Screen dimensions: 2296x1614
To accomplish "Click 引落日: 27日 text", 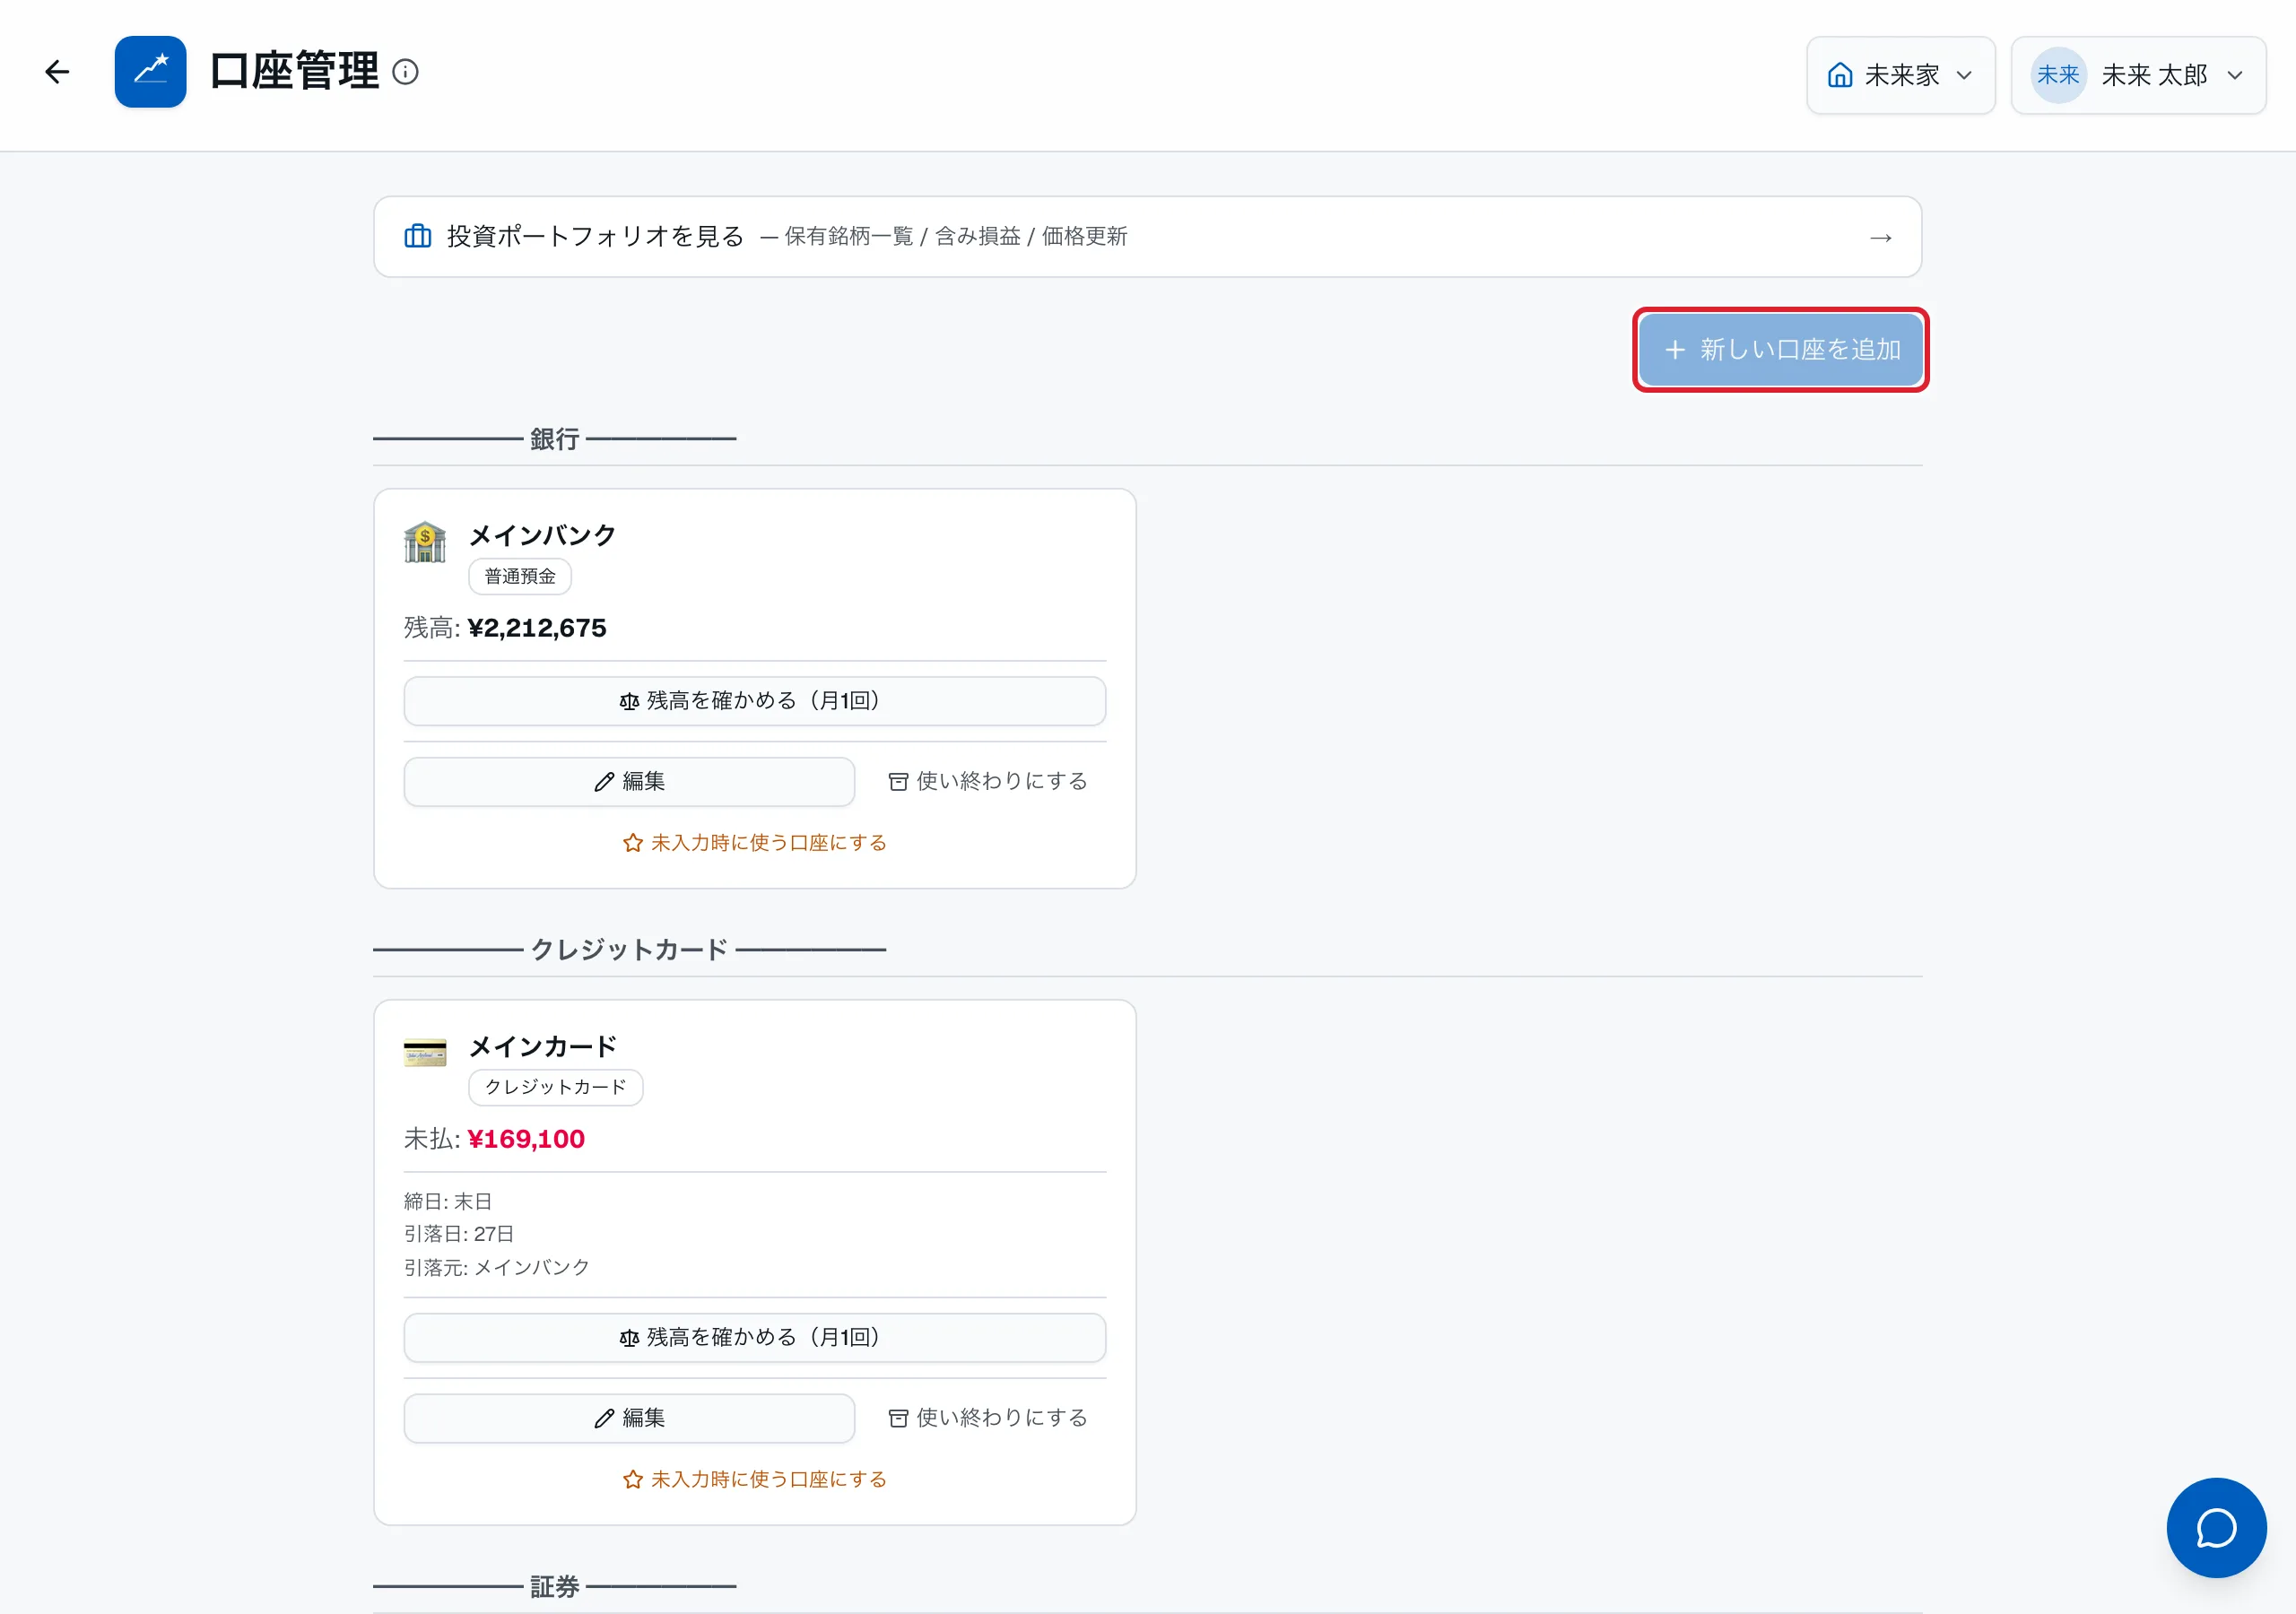I will coord(459,1234).
